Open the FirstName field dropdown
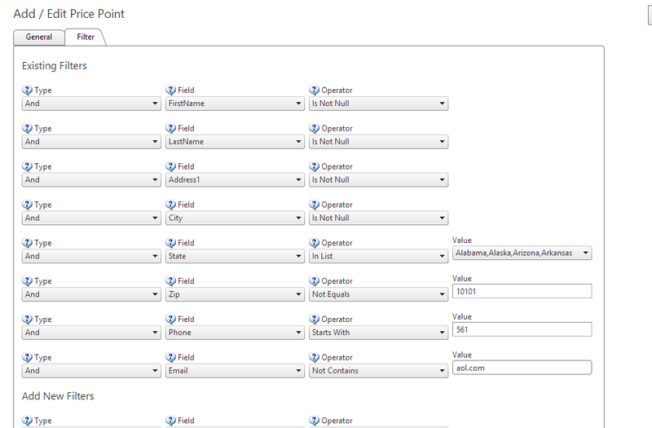The height and width of the screenshot is (428, 652). pyautogui.click(x=235, y=104)
